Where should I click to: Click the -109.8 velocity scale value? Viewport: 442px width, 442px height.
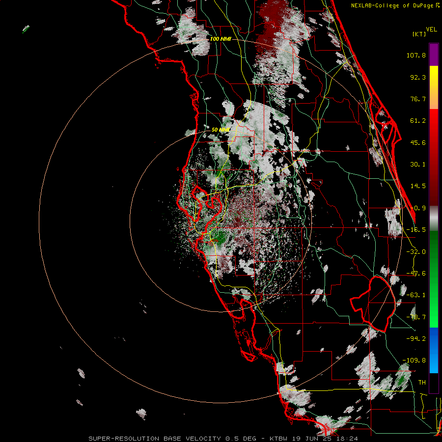(x=414, y=360)
